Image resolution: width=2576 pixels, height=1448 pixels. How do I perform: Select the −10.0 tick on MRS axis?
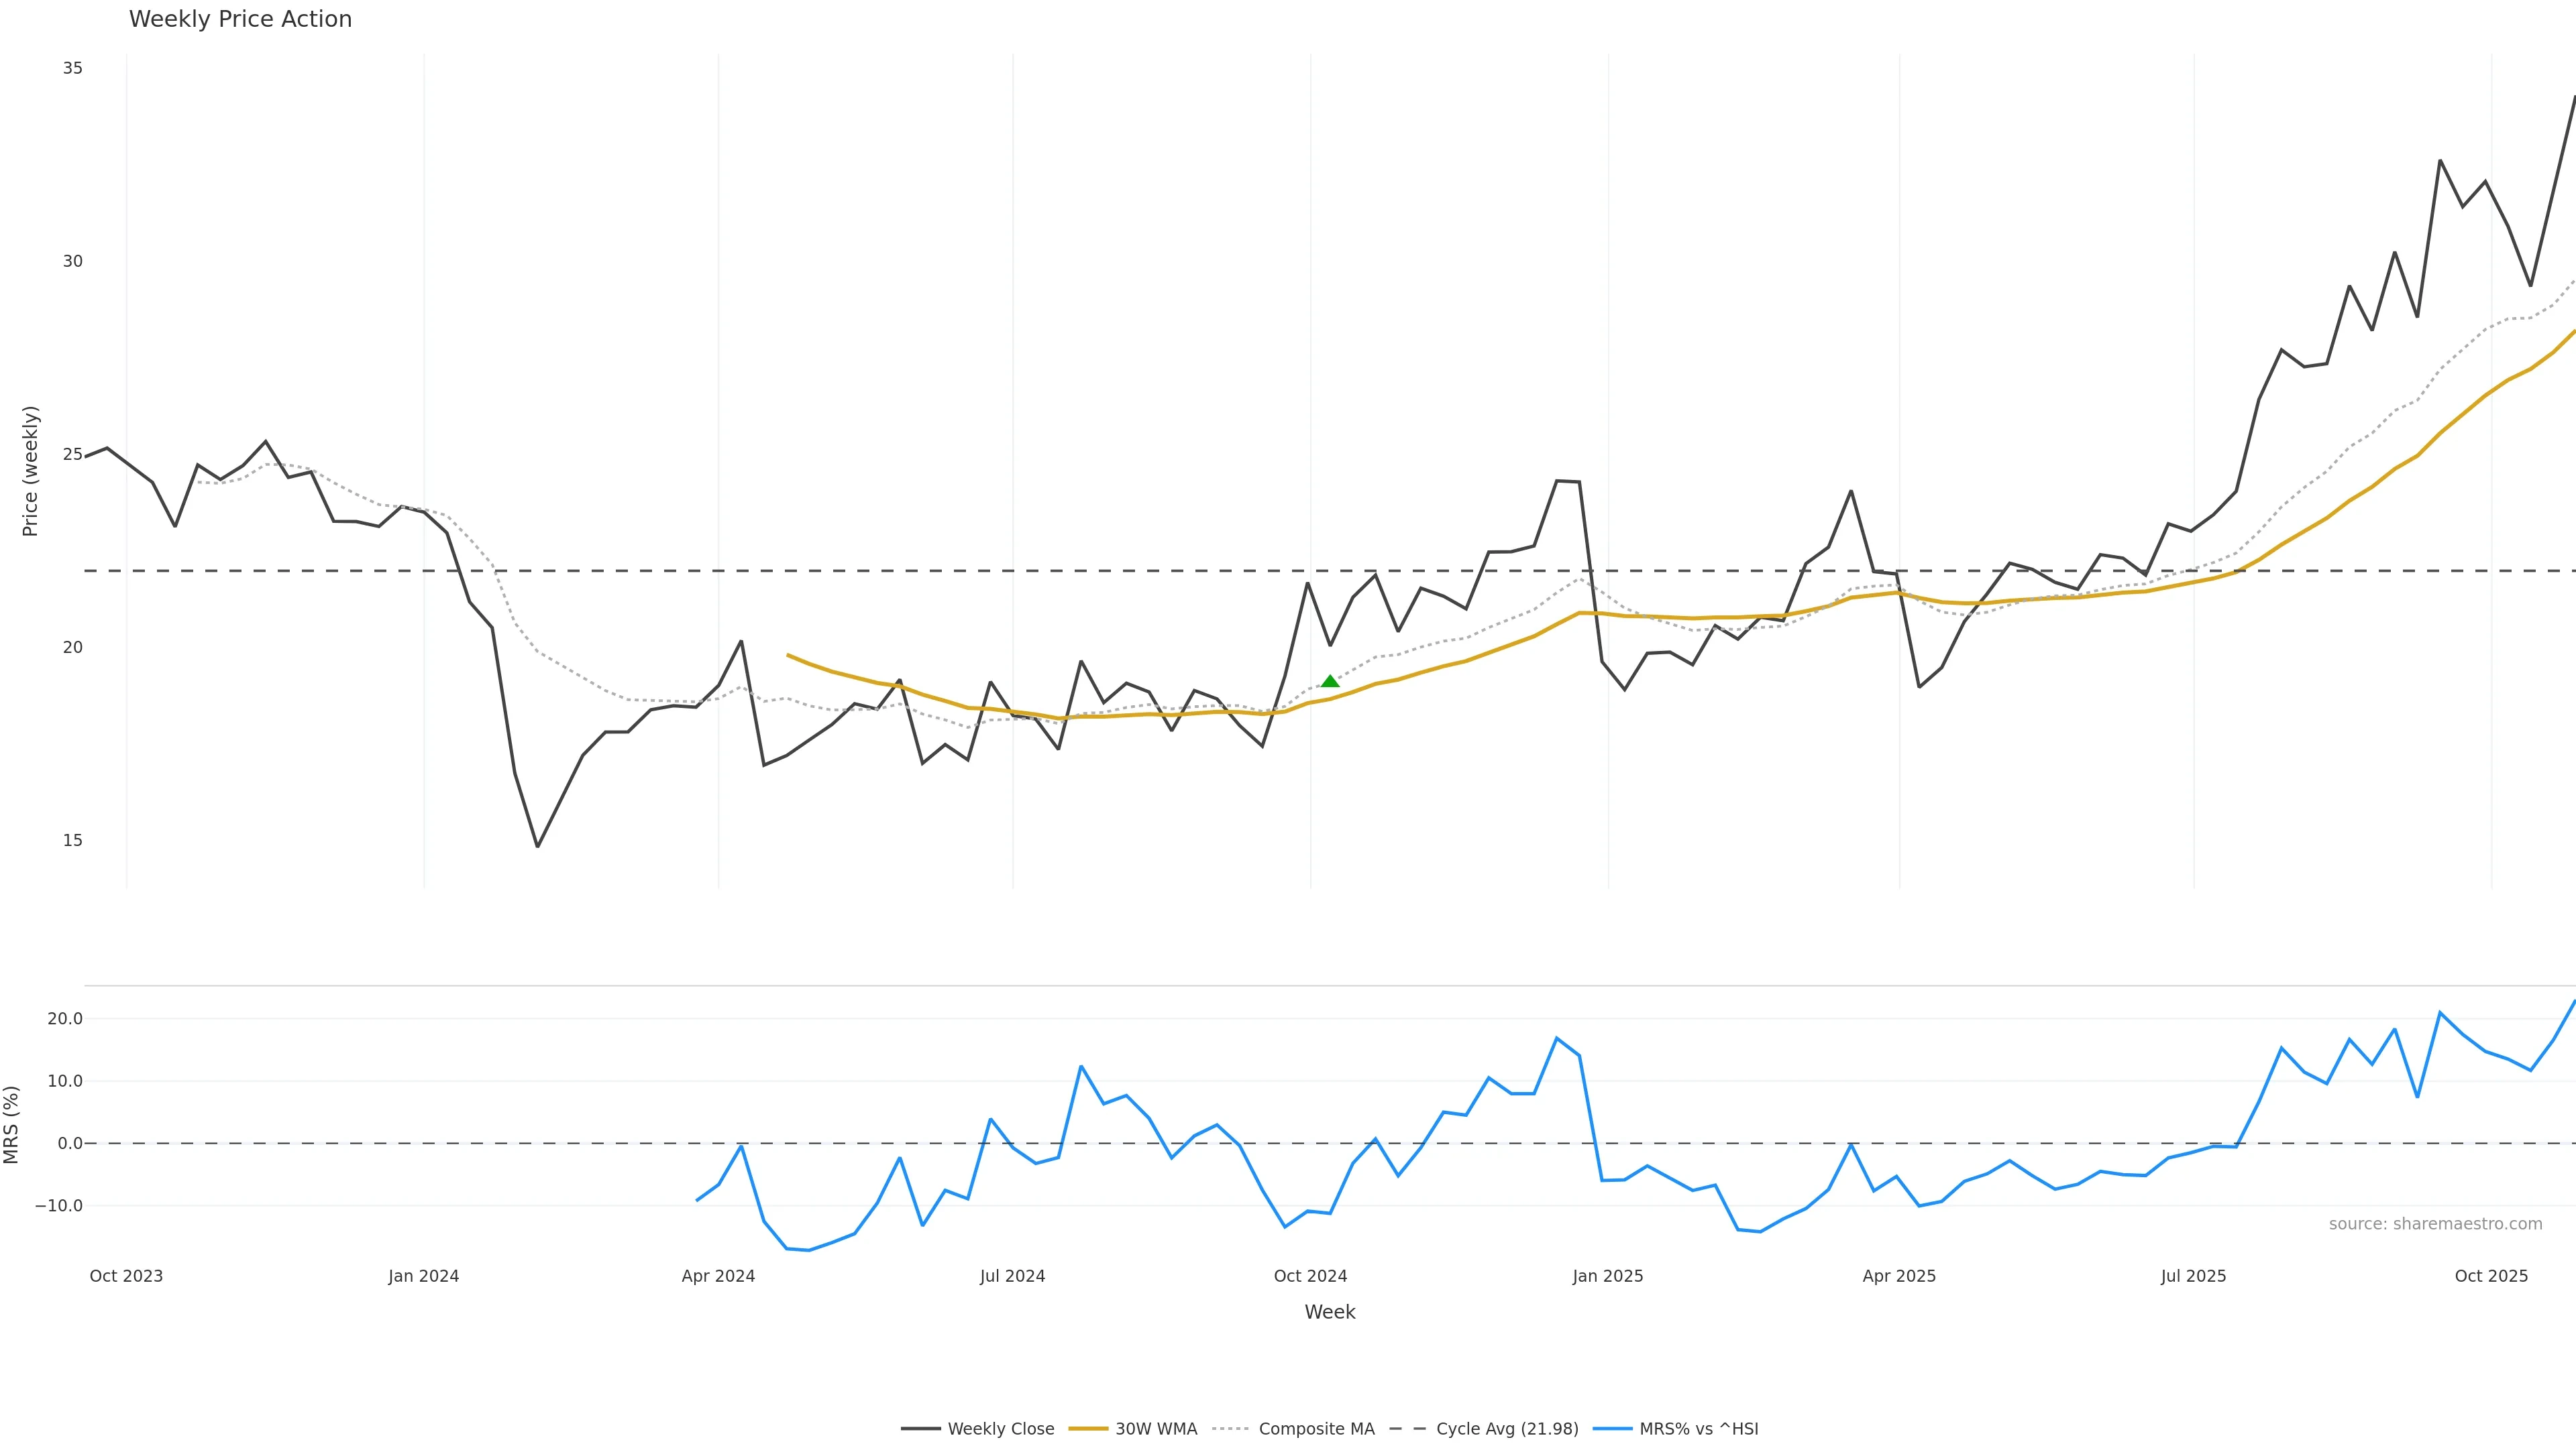59,1205
